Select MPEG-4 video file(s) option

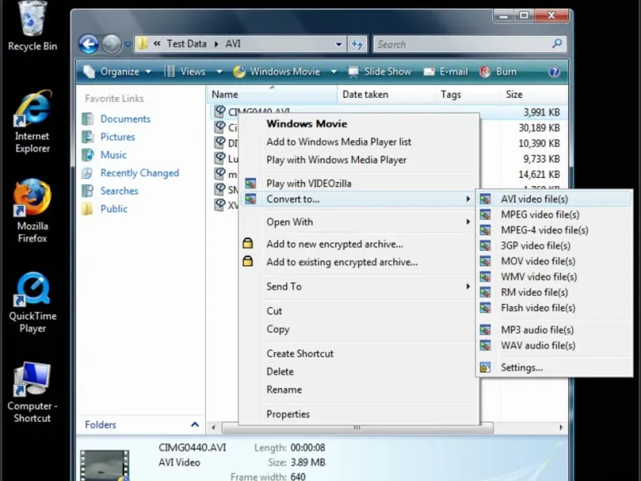[544, 230]
